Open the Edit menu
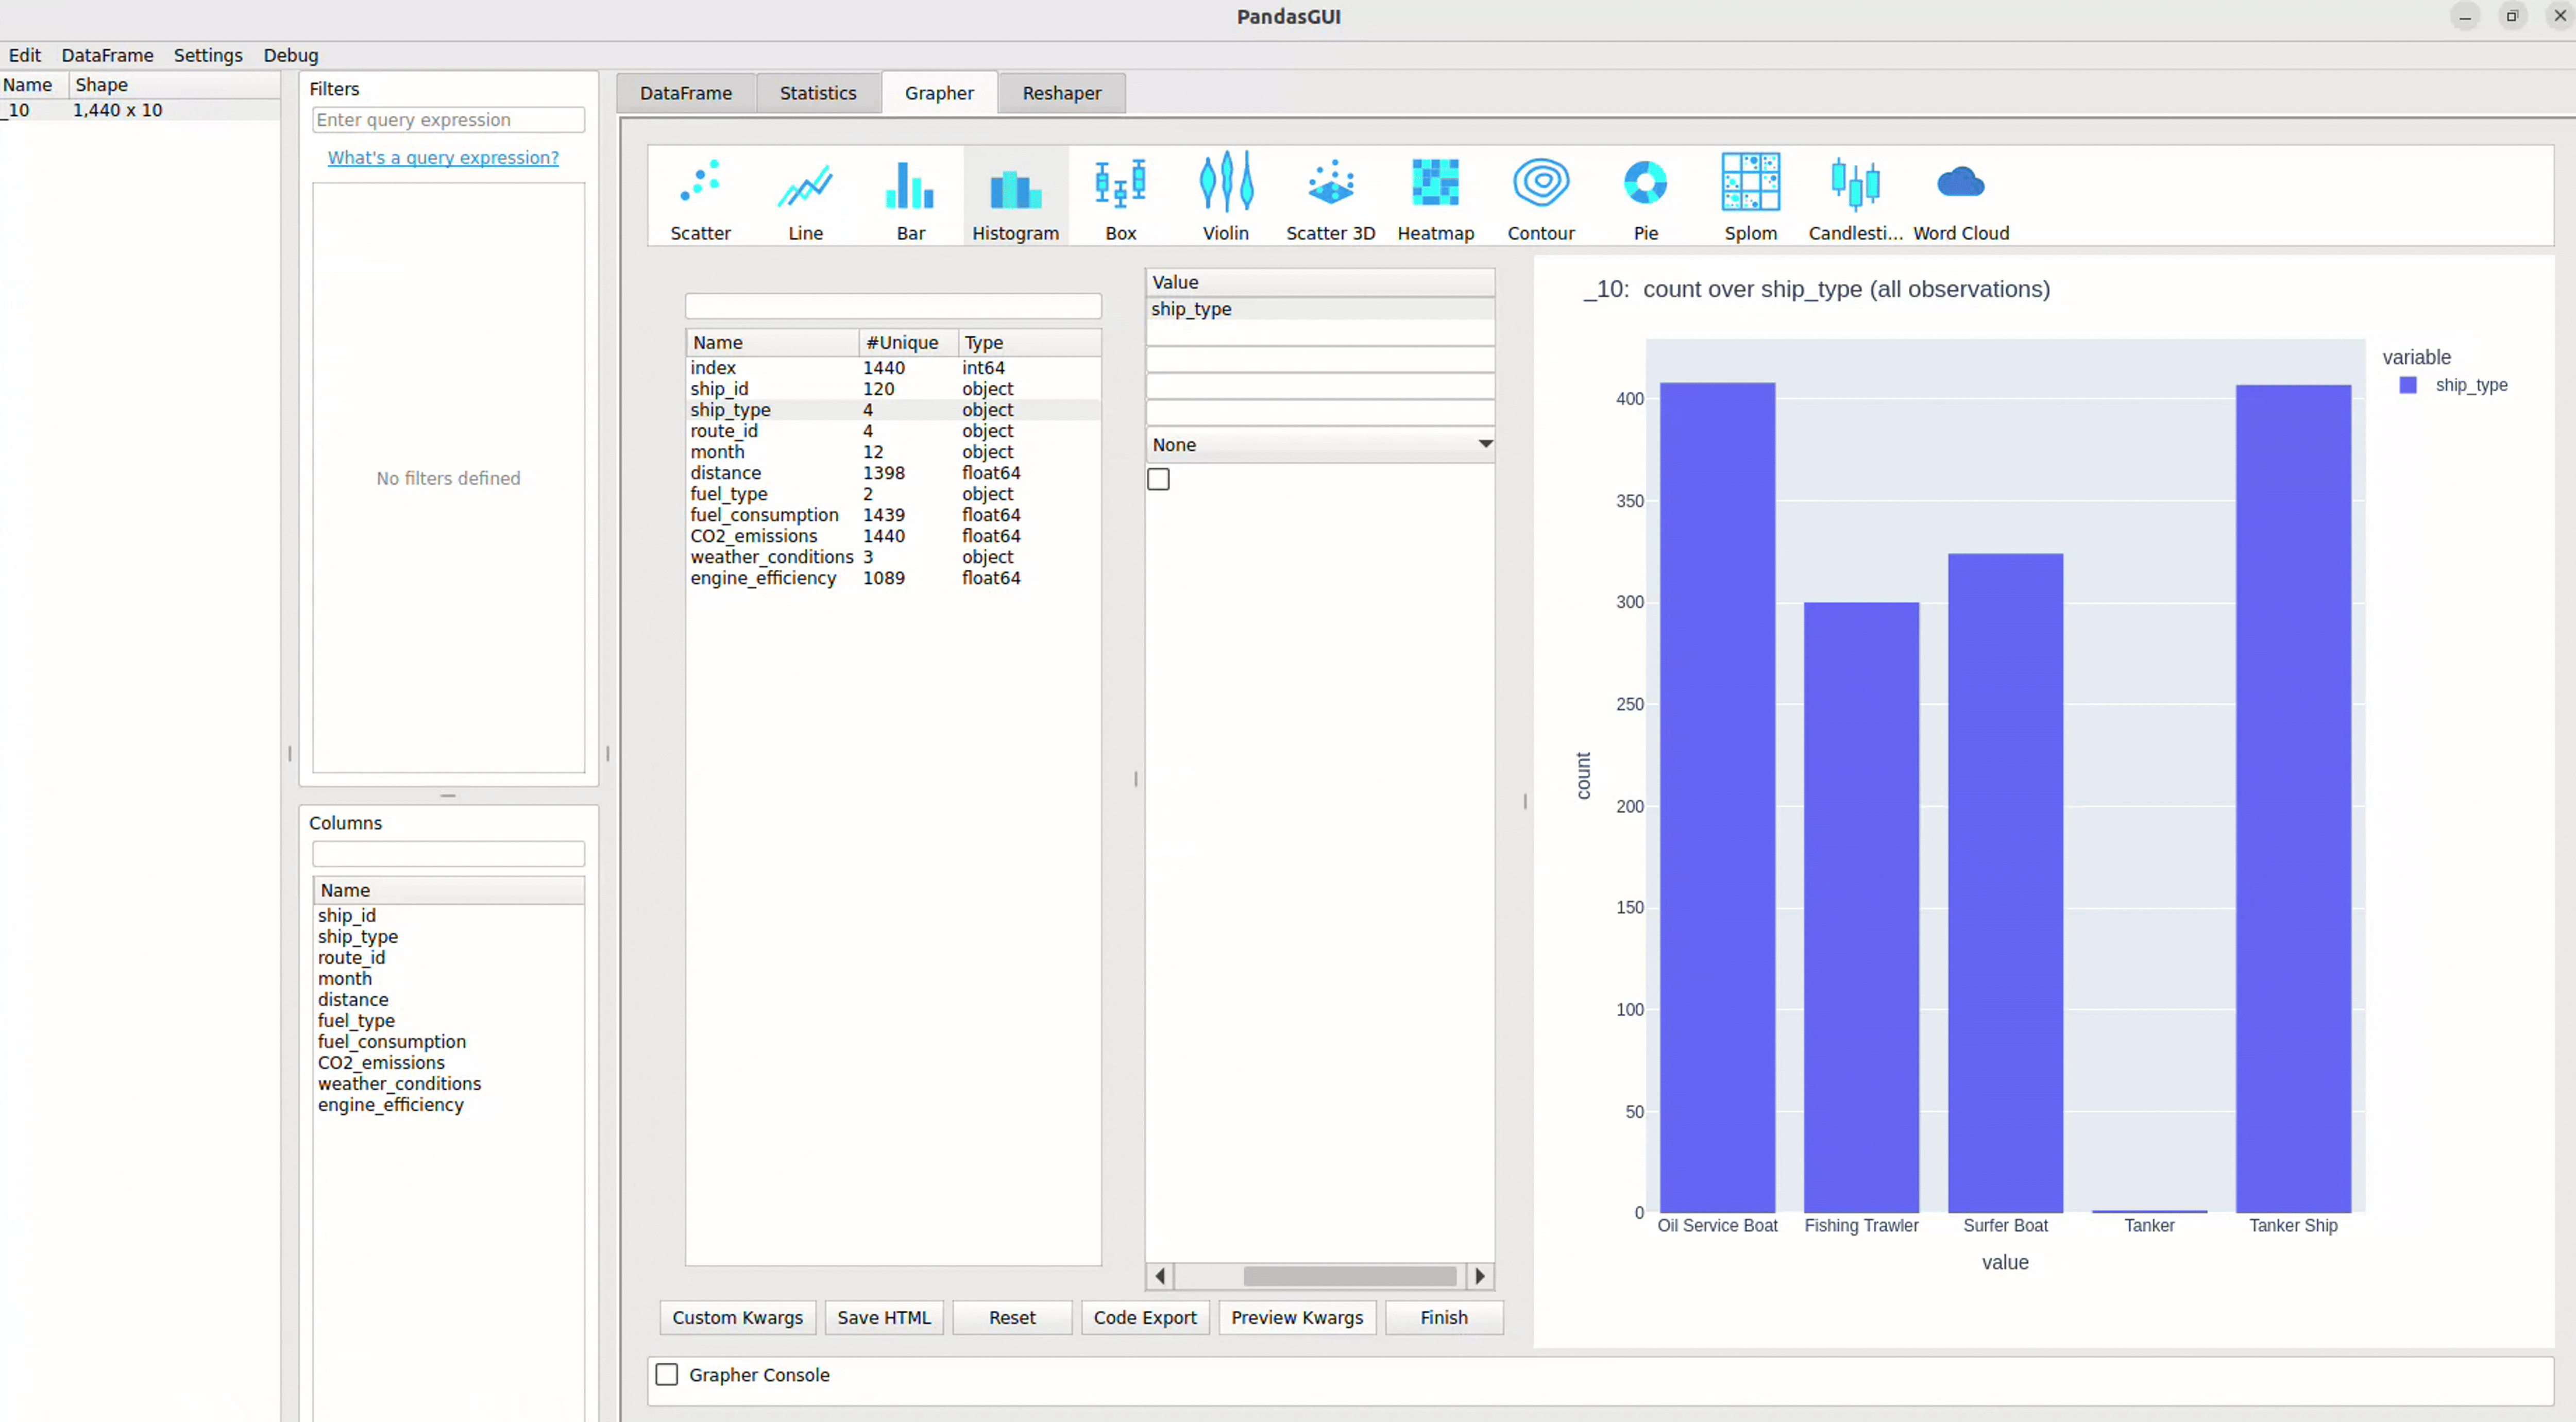 (x=25, y=55)
